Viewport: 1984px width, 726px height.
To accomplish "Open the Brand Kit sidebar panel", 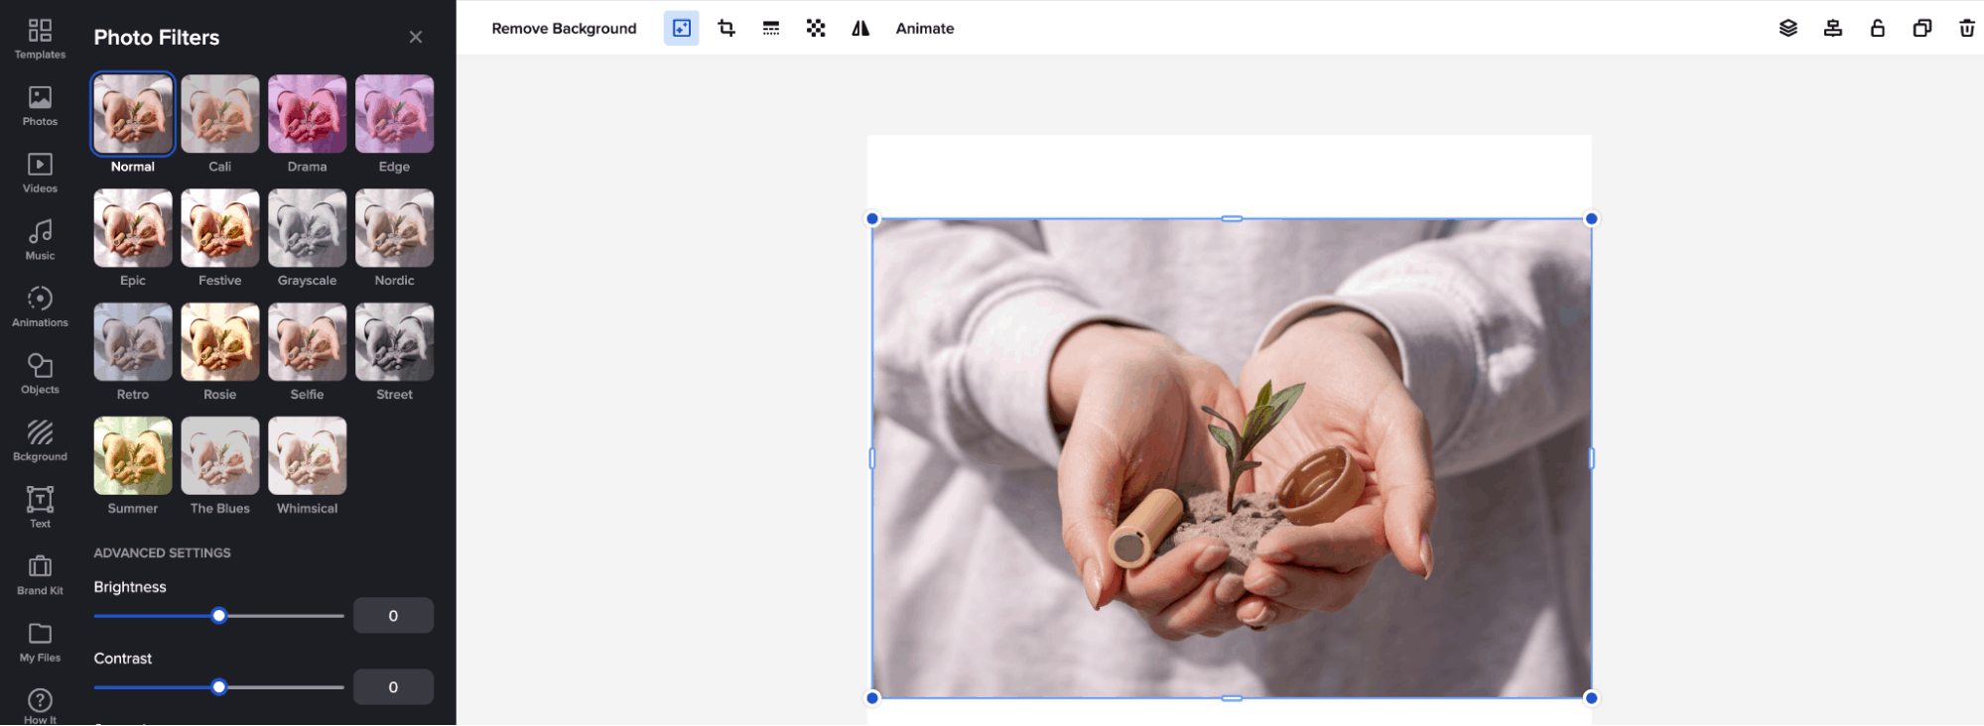I will pos(40,575).
